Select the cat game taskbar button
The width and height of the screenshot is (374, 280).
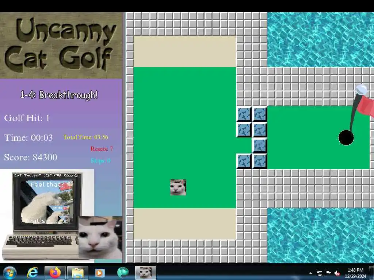point(145,273)
